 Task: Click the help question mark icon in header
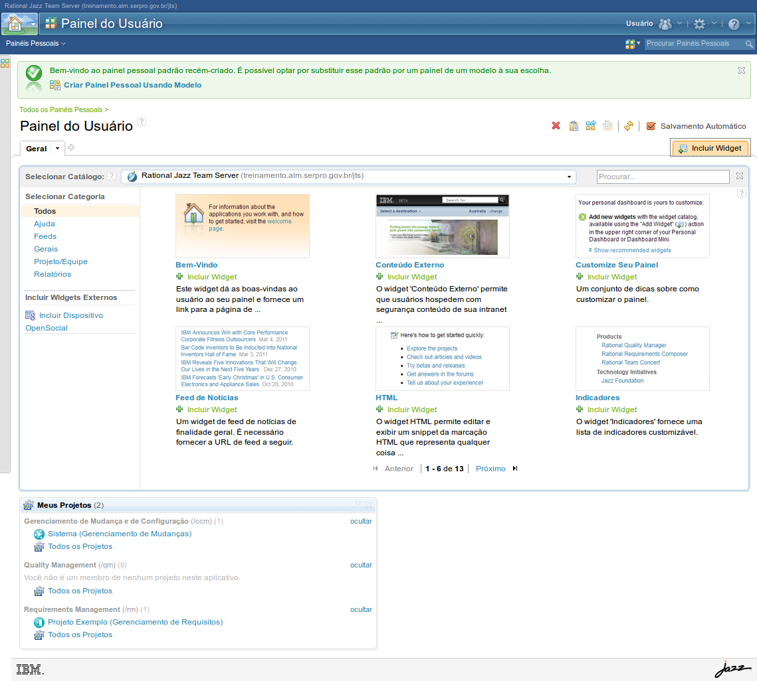click(x=734, y=24)
